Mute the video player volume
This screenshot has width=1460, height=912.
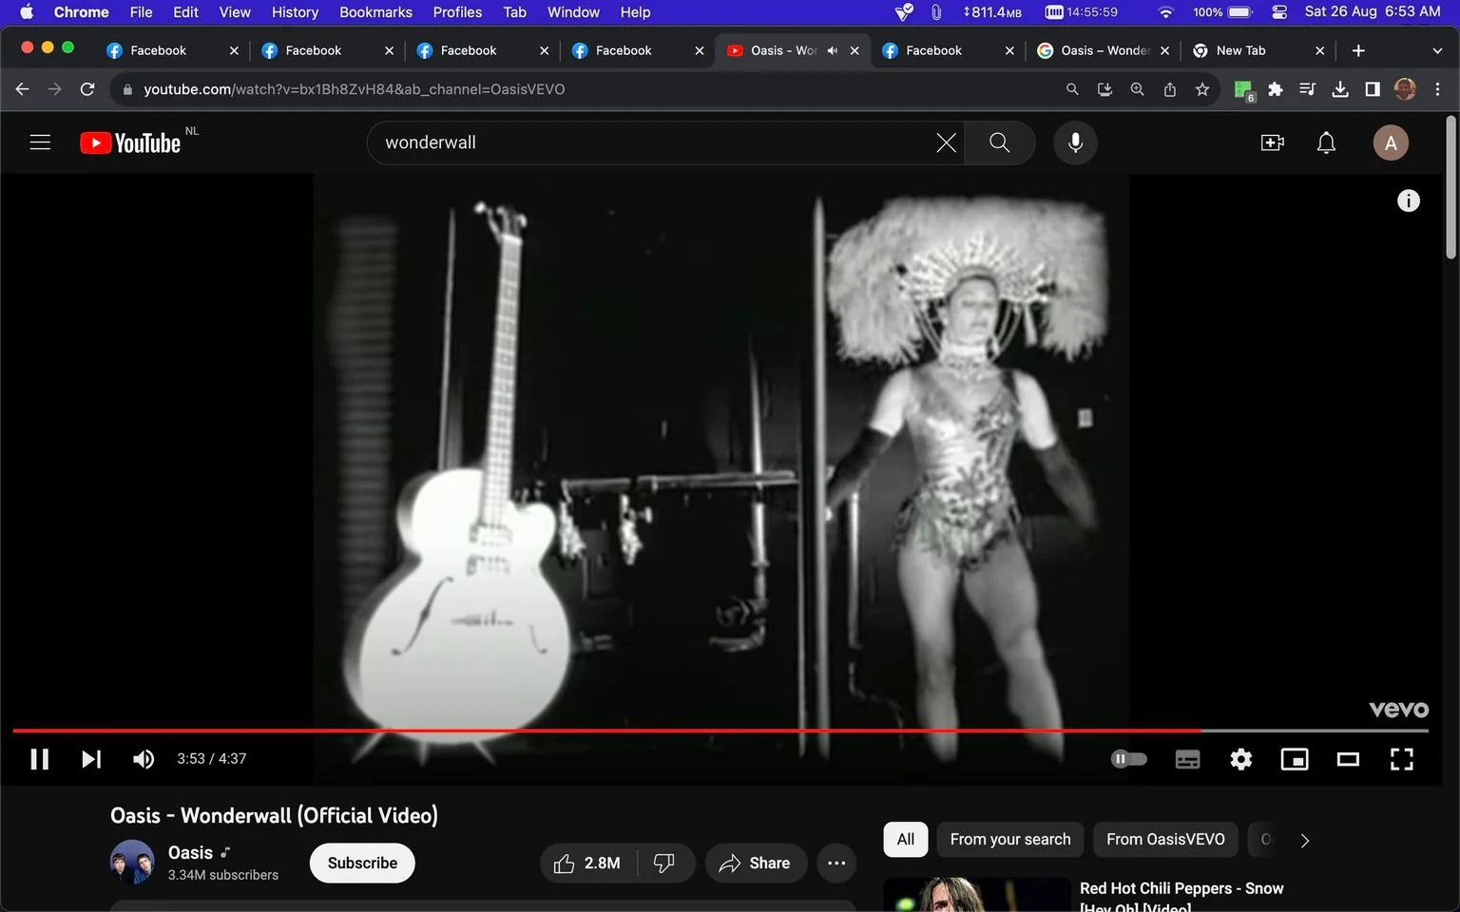pos(144,759)
